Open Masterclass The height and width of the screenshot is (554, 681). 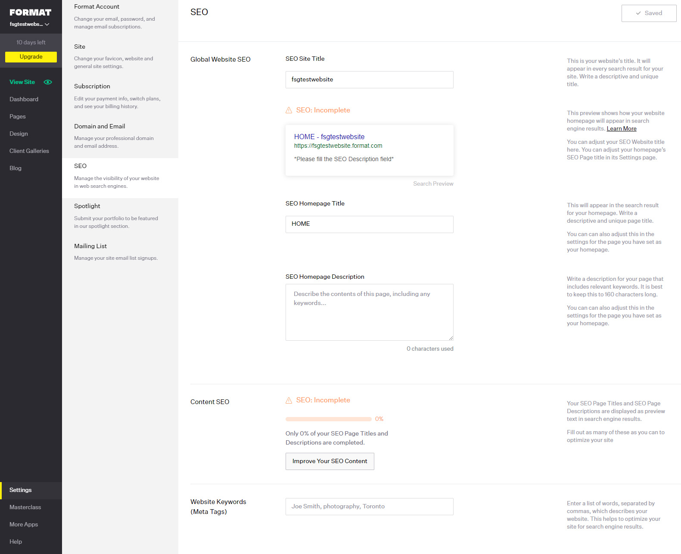pos(25,507)
